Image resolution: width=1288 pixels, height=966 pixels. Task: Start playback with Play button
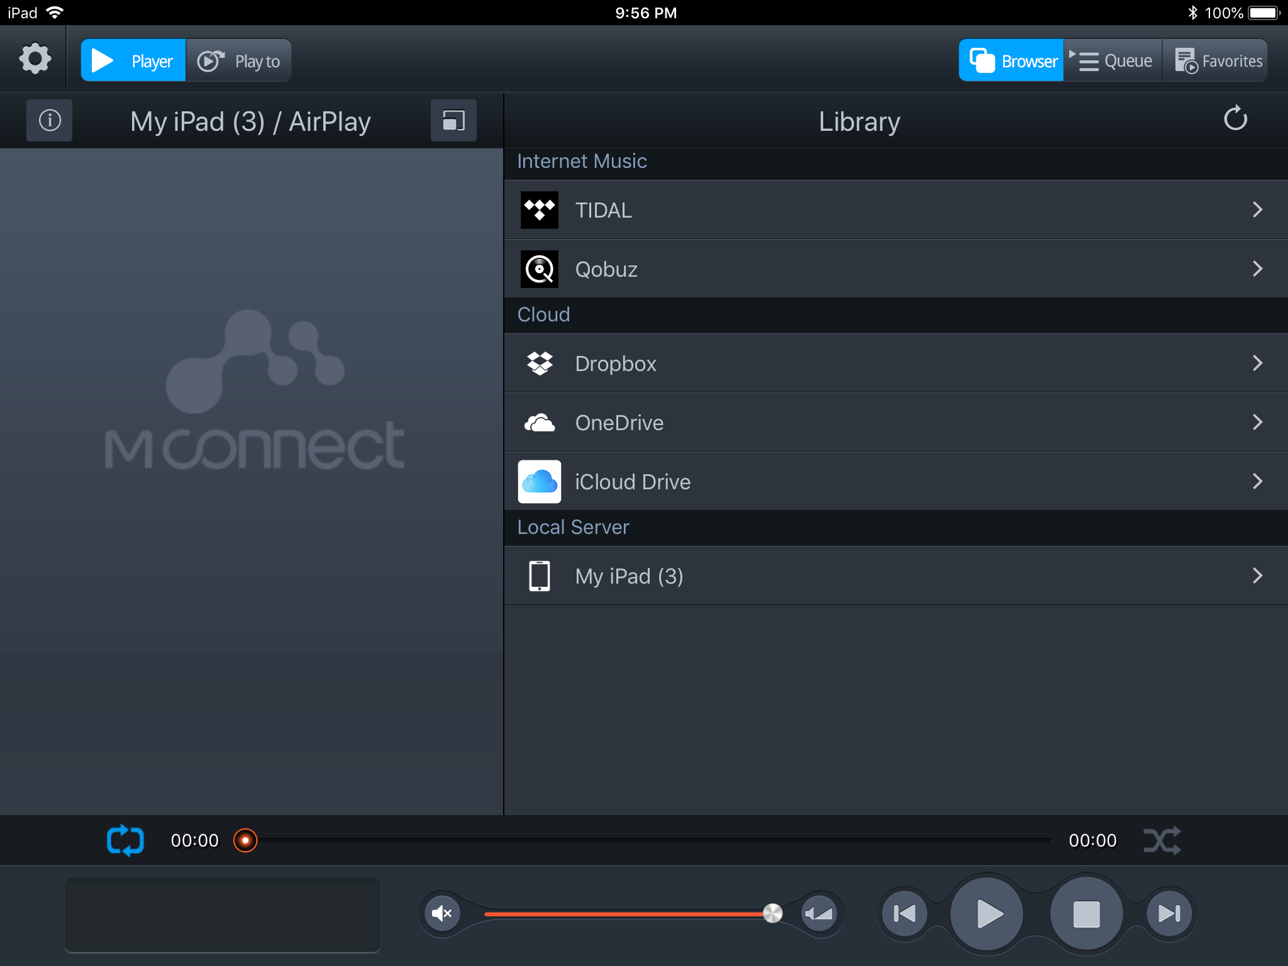pyautogui.click(x=987, y=913)
